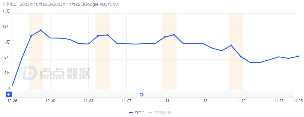Image resolution: width=304 pixels, height=117 pixels.
Task: Click the data point on 11-04
Action: pos(98,36)
